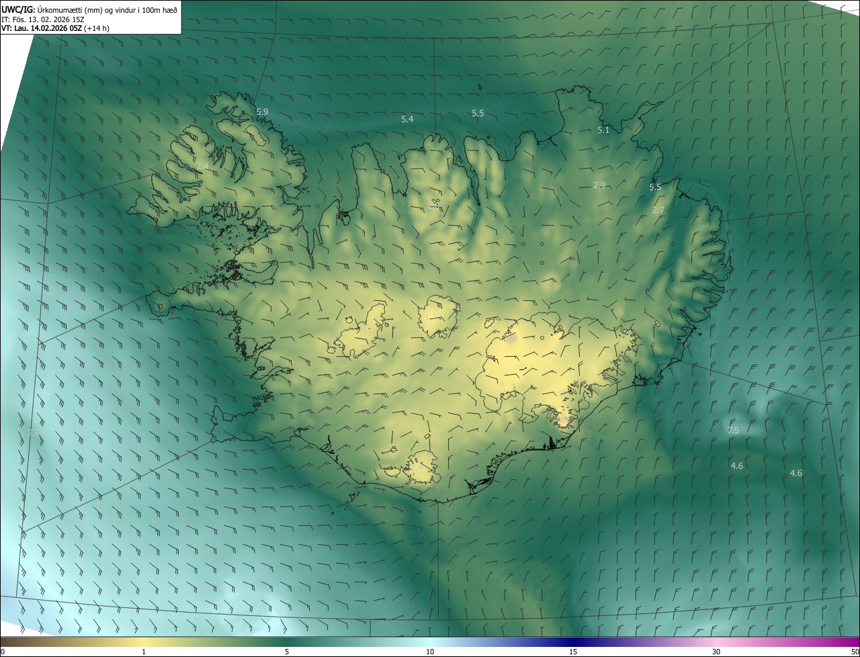This screenshot has height=657, width=860.
Task: Click the color scale label 15
Action: (x=573, y=652)
